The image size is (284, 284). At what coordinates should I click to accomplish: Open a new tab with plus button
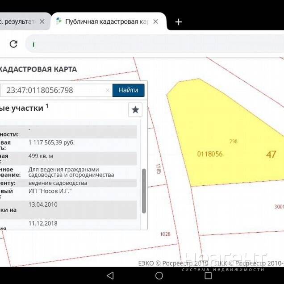click(178, 22)
